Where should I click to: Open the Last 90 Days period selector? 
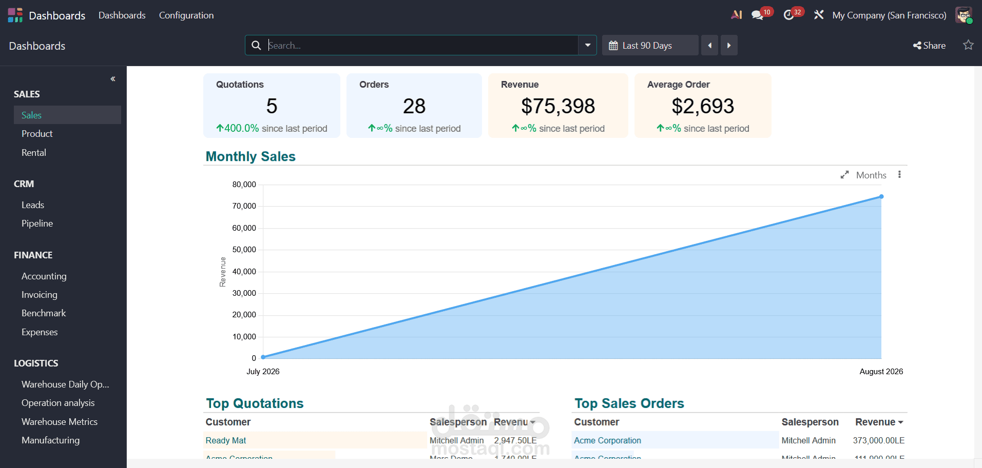pos(650,46)
